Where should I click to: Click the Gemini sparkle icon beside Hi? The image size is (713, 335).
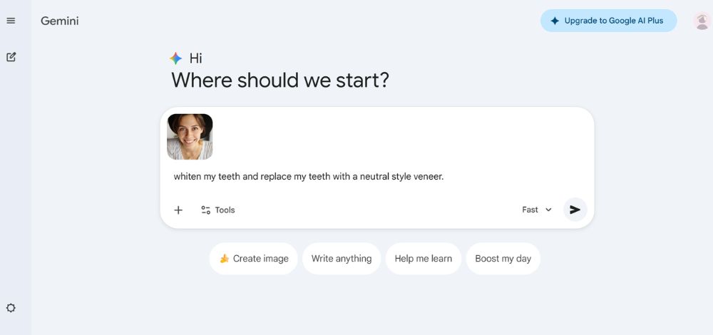coord(176,58)
